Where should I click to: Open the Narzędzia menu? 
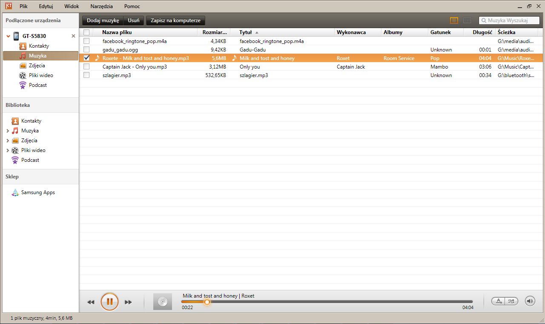pyautogui.click(x=102, y=6)
